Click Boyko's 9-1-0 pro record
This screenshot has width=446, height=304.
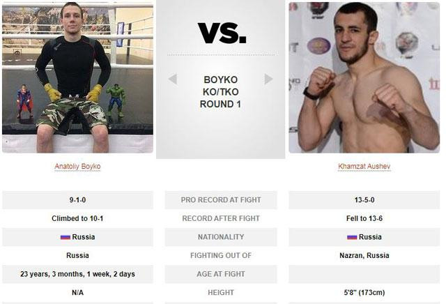[77, 200]
